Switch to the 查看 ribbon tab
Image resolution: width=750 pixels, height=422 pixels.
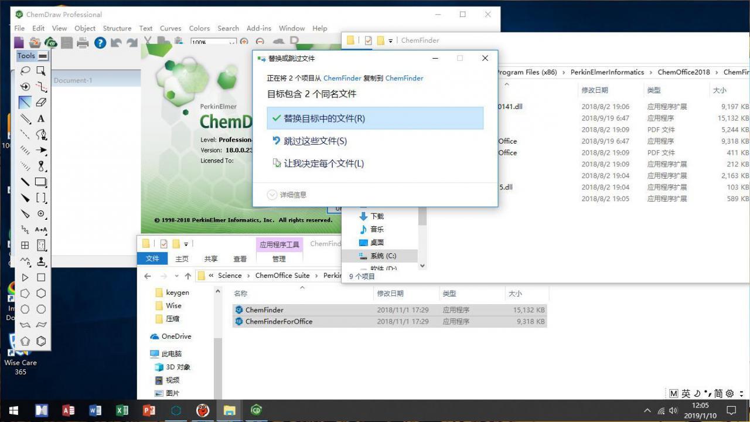click(x=240, y=258)
